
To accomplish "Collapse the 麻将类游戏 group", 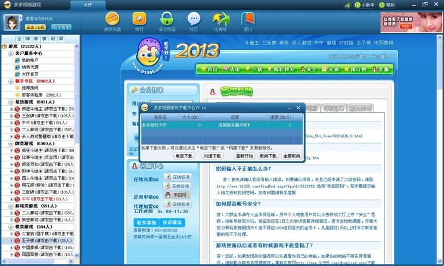I will pyautogui.click(x=11, y=206).
